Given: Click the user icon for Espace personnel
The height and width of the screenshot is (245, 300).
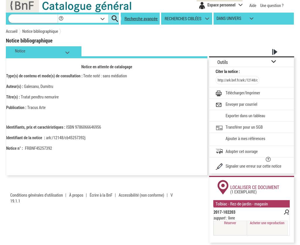Looking at the screenshot, I should point(202,5).
